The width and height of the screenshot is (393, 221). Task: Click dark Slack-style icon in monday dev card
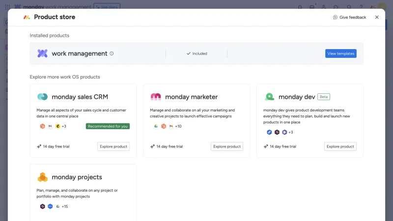coord(277,132)
